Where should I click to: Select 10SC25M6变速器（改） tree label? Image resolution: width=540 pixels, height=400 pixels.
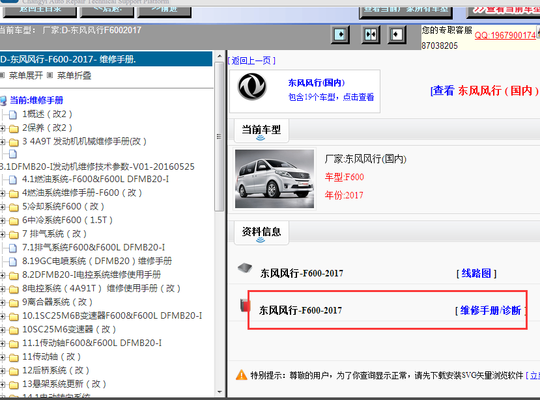pyautogui.click(x=69, y=330)
